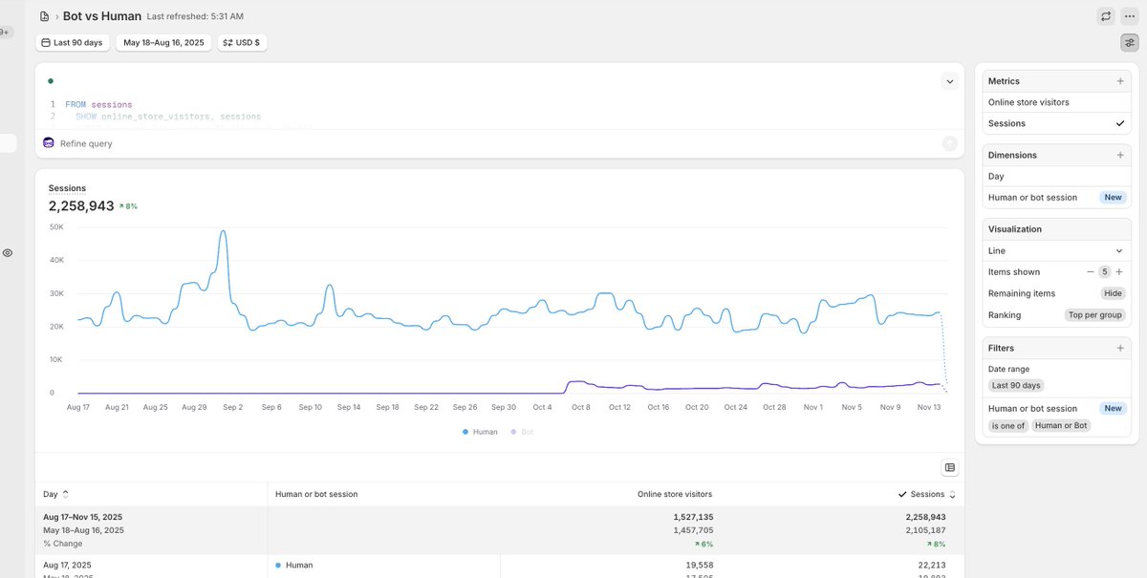1147x578 pixels.
Task: Click the Filters section header
Action: [1001, 348]
